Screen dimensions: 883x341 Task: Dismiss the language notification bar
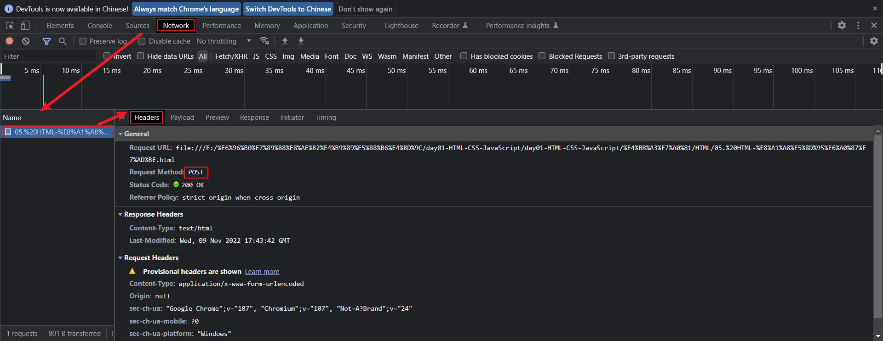pyautogui.click(x=875, y=8)
